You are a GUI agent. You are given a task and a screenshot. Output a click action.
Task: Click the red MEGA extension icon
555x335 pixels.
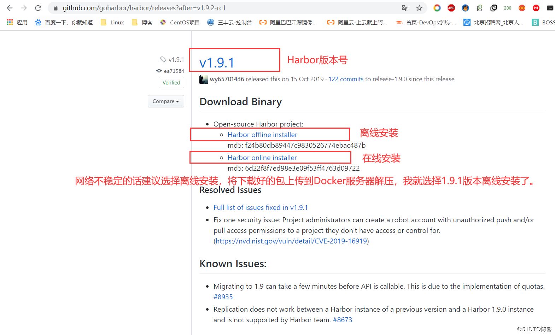[x=536, y=8]
